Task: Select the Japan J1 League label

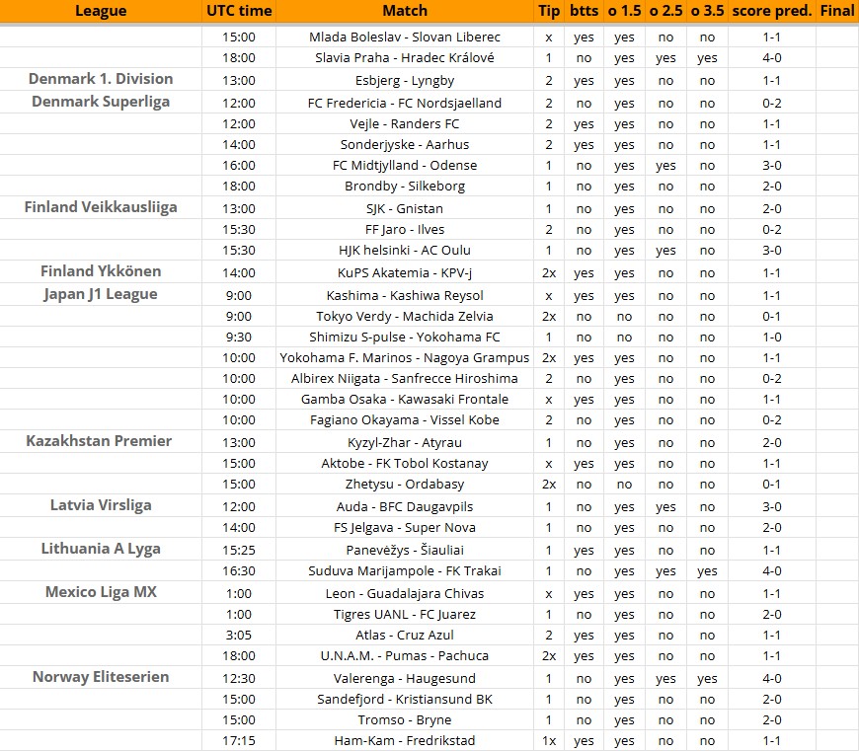Action: pos(101,294)
